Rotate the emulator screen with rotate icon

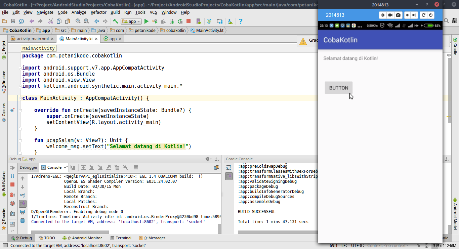(423, 15)
